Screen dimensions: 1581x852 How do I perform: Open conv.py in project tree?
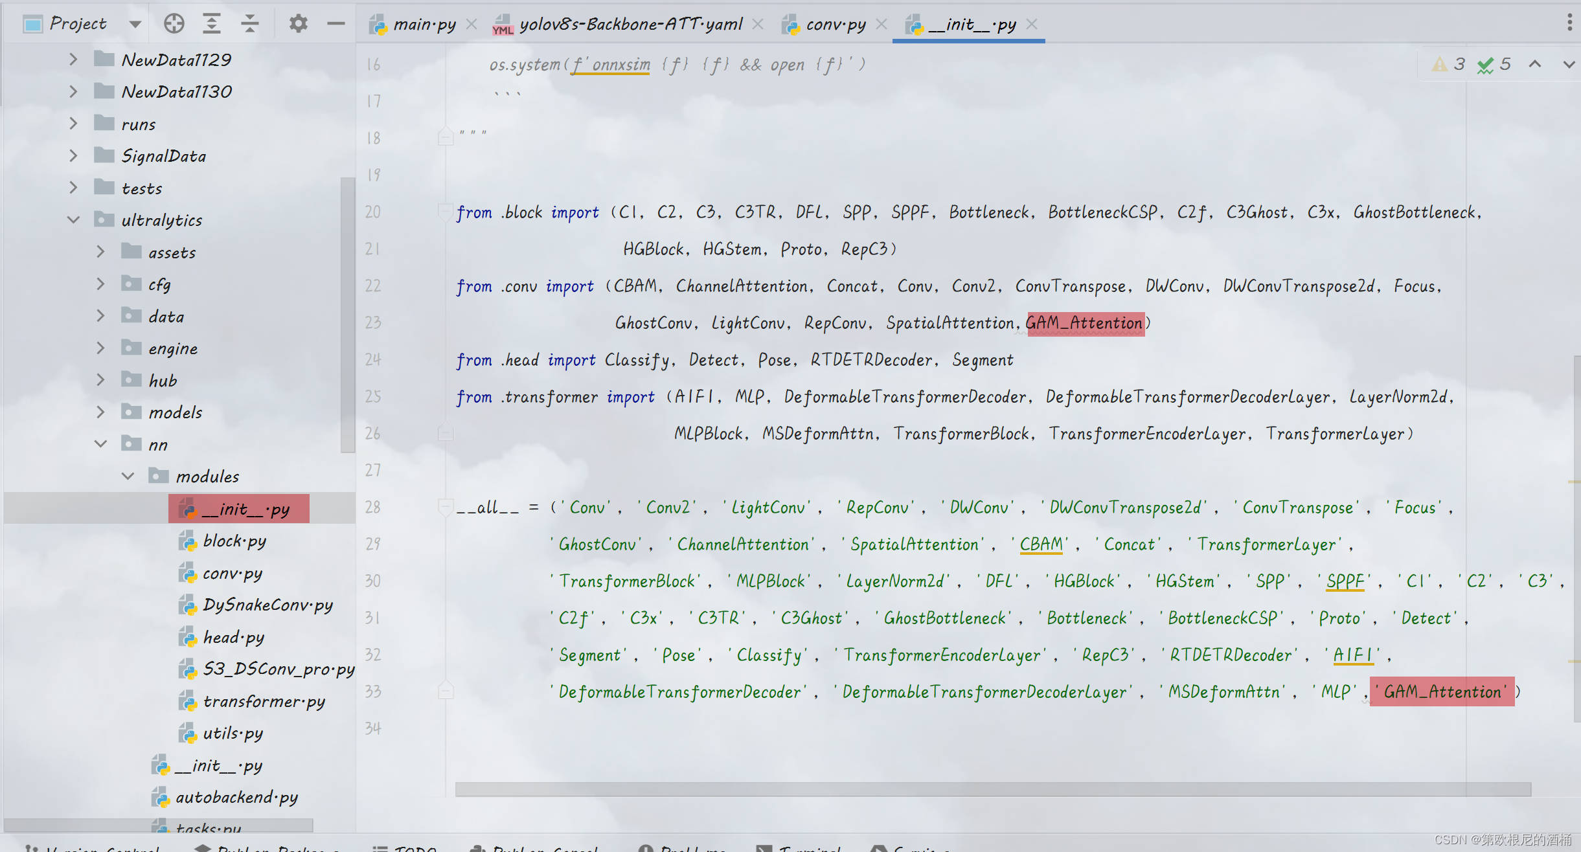tap(233, 573)
